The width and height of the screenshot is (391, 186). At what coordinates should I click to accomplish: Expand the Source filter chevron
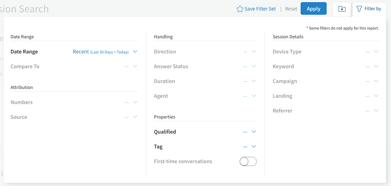pos(135,117)
